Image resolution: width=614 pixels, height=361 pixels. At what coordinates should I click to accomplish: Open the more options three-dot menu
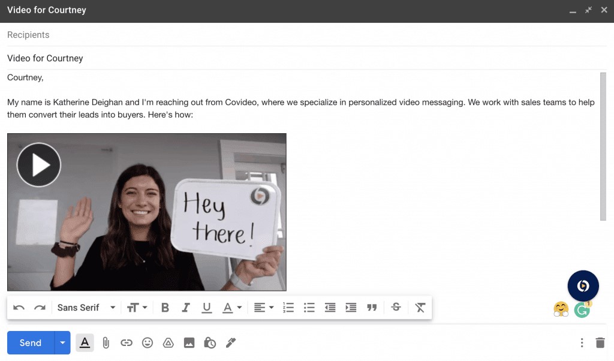point(582,342)
